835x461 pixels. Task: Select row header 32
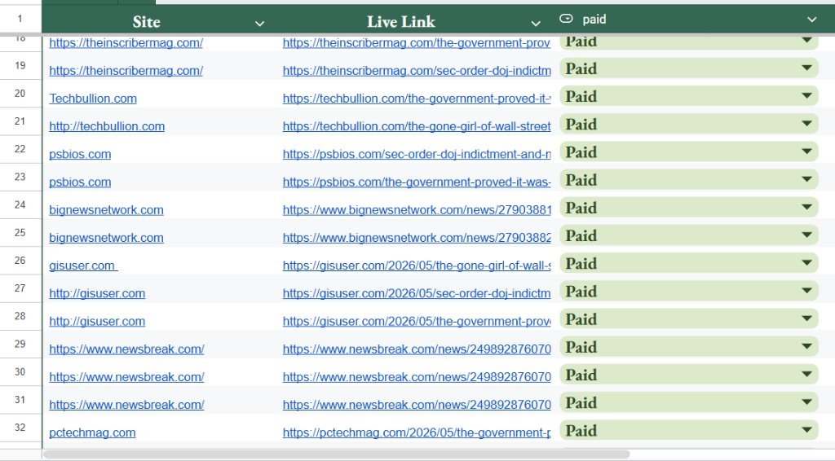point(20,427)
